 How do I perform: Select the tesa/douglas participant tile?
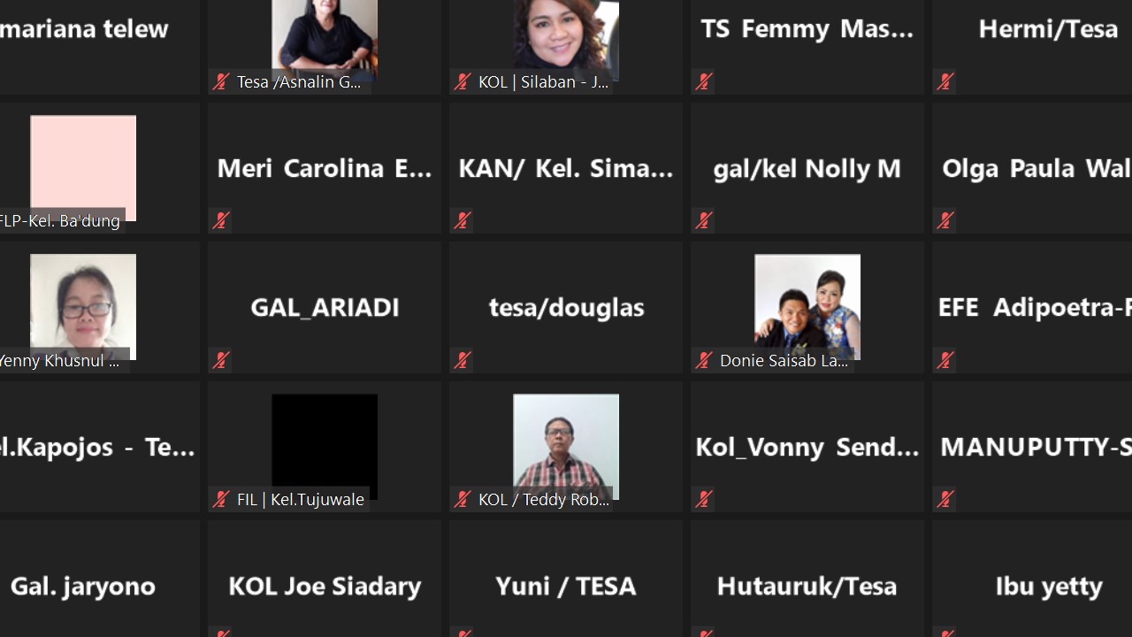(566, 307)
